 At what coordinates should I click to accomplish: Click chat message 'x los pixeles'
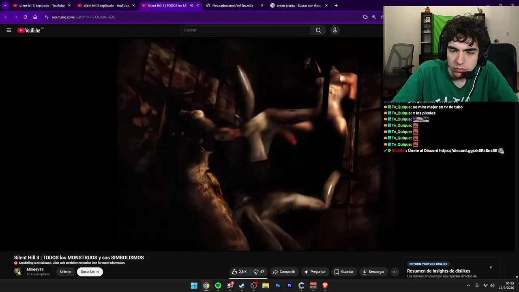(x=424, y=113)
